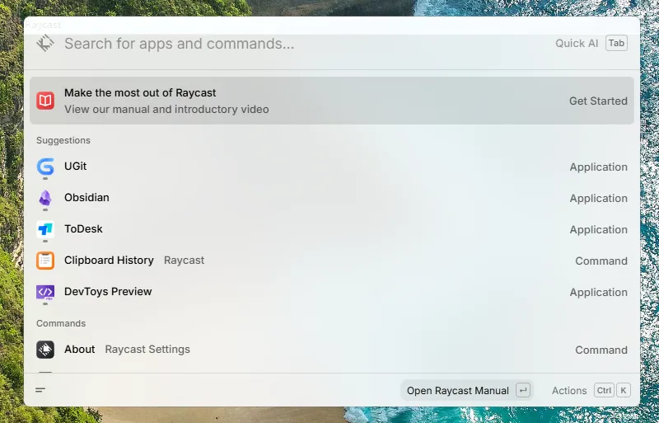Viewport: 659px width, 423px height.
Task: Click the About Raycast command icon
Action: (45, 350)
